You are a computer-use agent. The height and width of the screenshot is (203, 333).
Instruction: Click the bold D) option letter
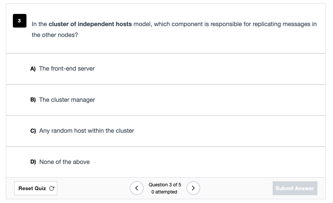pyautogui.click(x=33, y=162)
